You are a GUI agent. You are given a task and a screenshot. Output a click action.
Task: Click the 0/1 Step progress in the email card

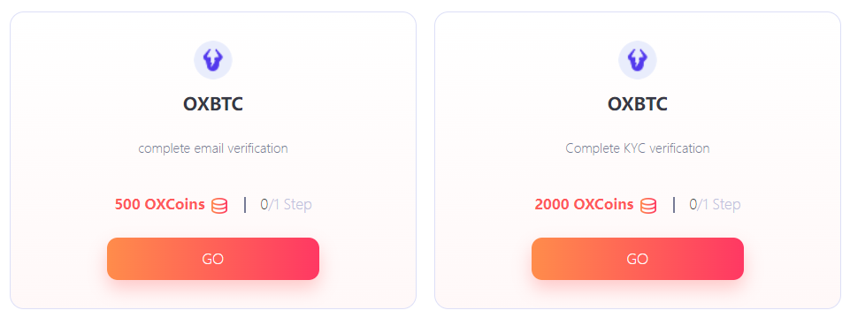(287, 205)
